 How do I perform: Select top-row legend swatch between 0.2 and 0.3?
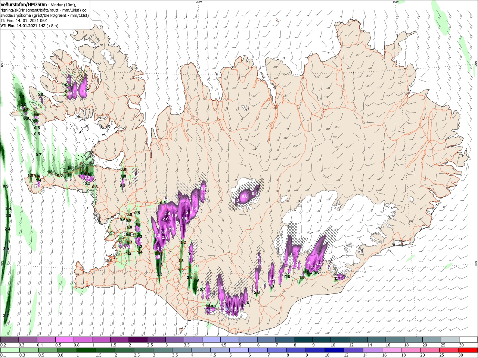[x=9, y=340]
